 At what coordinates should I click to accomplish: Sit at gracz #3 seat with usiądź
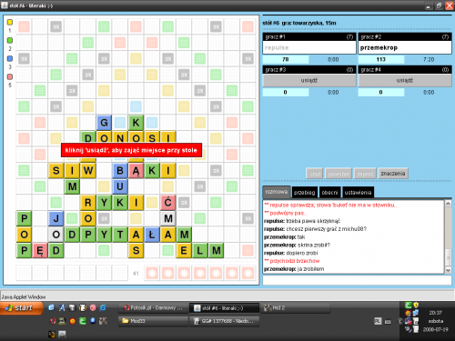click(309, 80)
